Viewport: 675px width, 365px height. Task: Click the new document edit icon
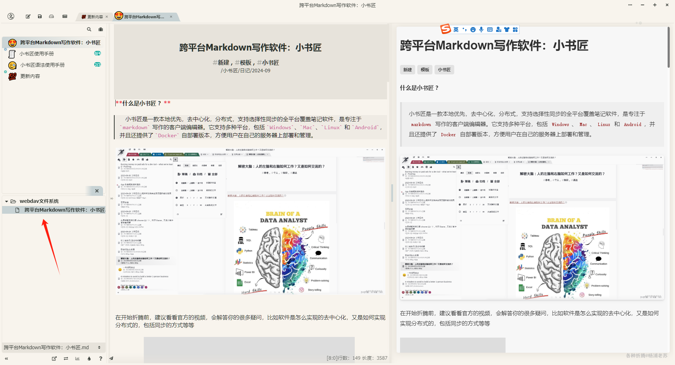(28, 16)
